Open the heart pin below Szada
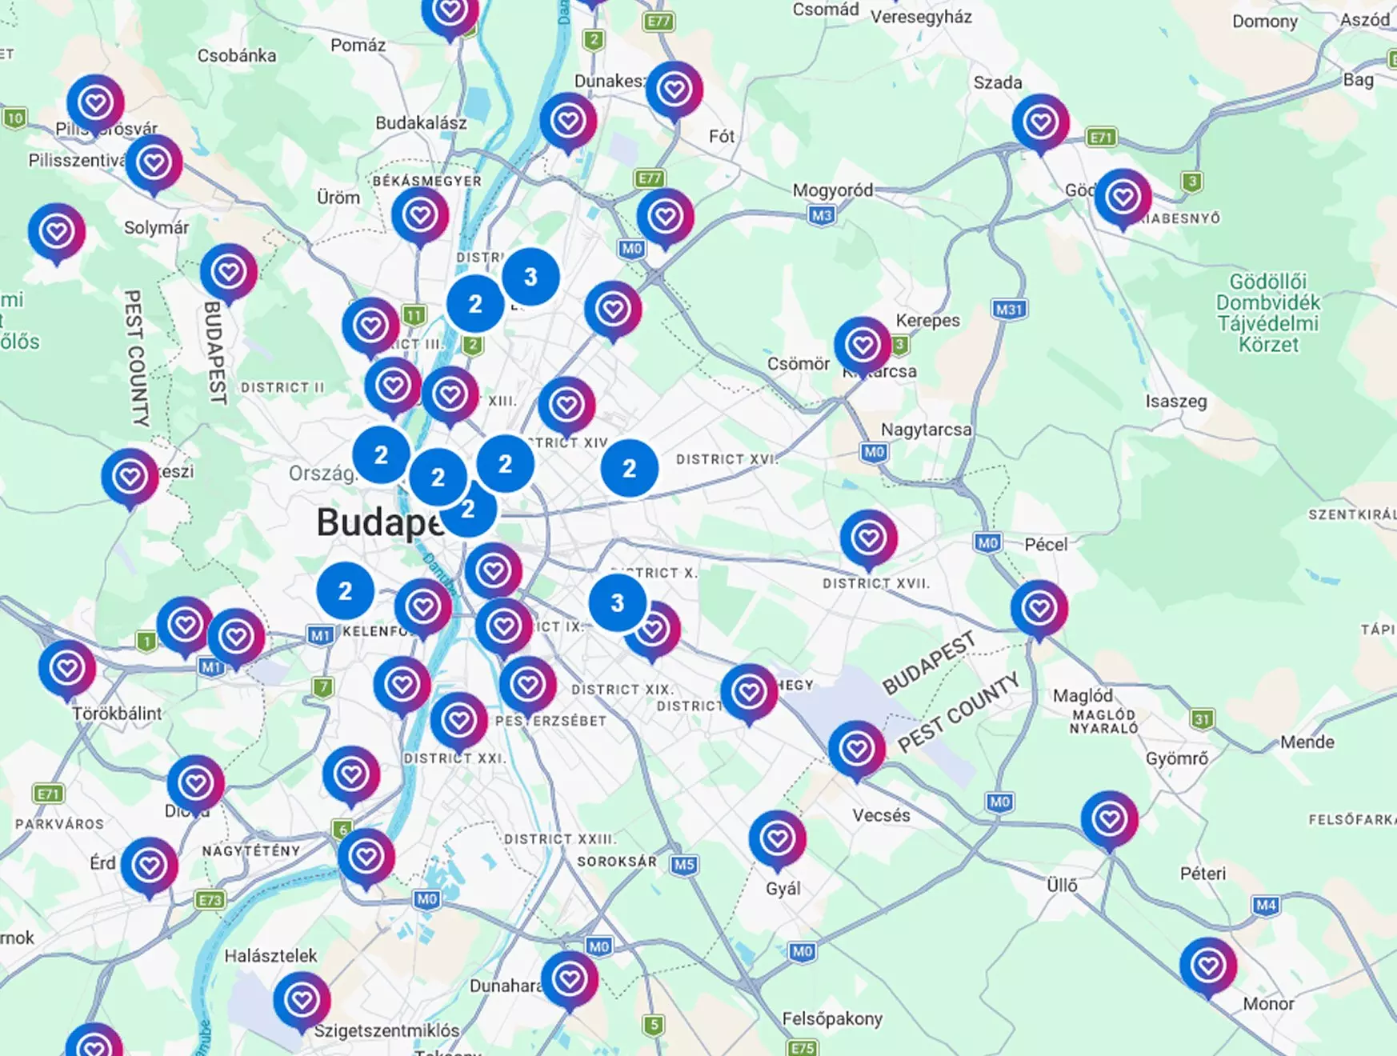This screenshot has width=1397, height=1056. click(1040, 123)
